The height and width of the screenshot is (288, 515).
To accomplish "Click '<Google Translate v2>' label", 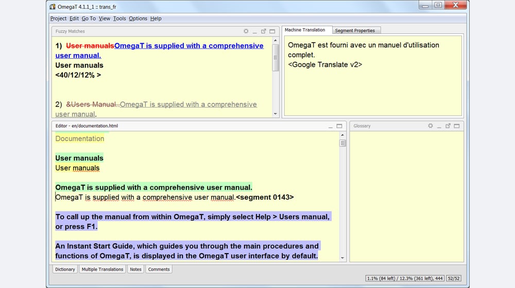I will click(x=325, y=65).
